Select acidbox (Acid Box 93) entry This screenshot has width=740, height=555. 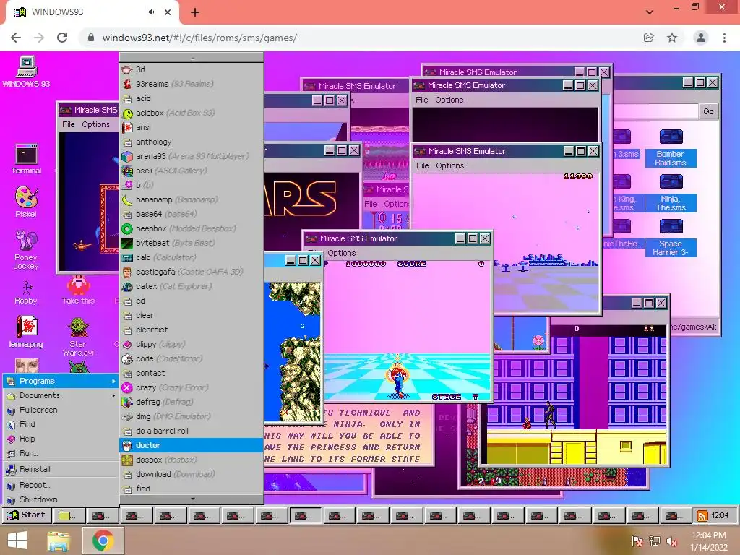pos(191,113)
